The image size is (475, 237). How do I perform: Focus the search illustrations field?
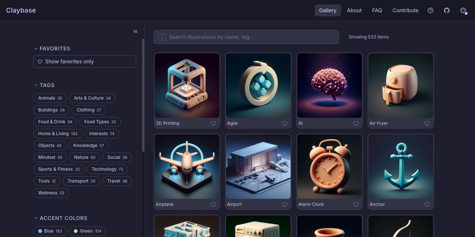(246, 37)
